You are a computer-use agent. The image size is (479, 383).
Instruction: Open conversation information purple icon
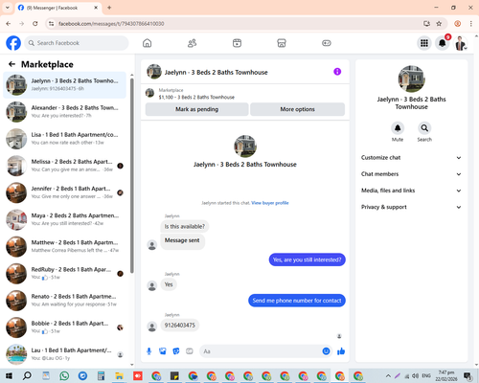pyautogui.click(x=337, y=72)
